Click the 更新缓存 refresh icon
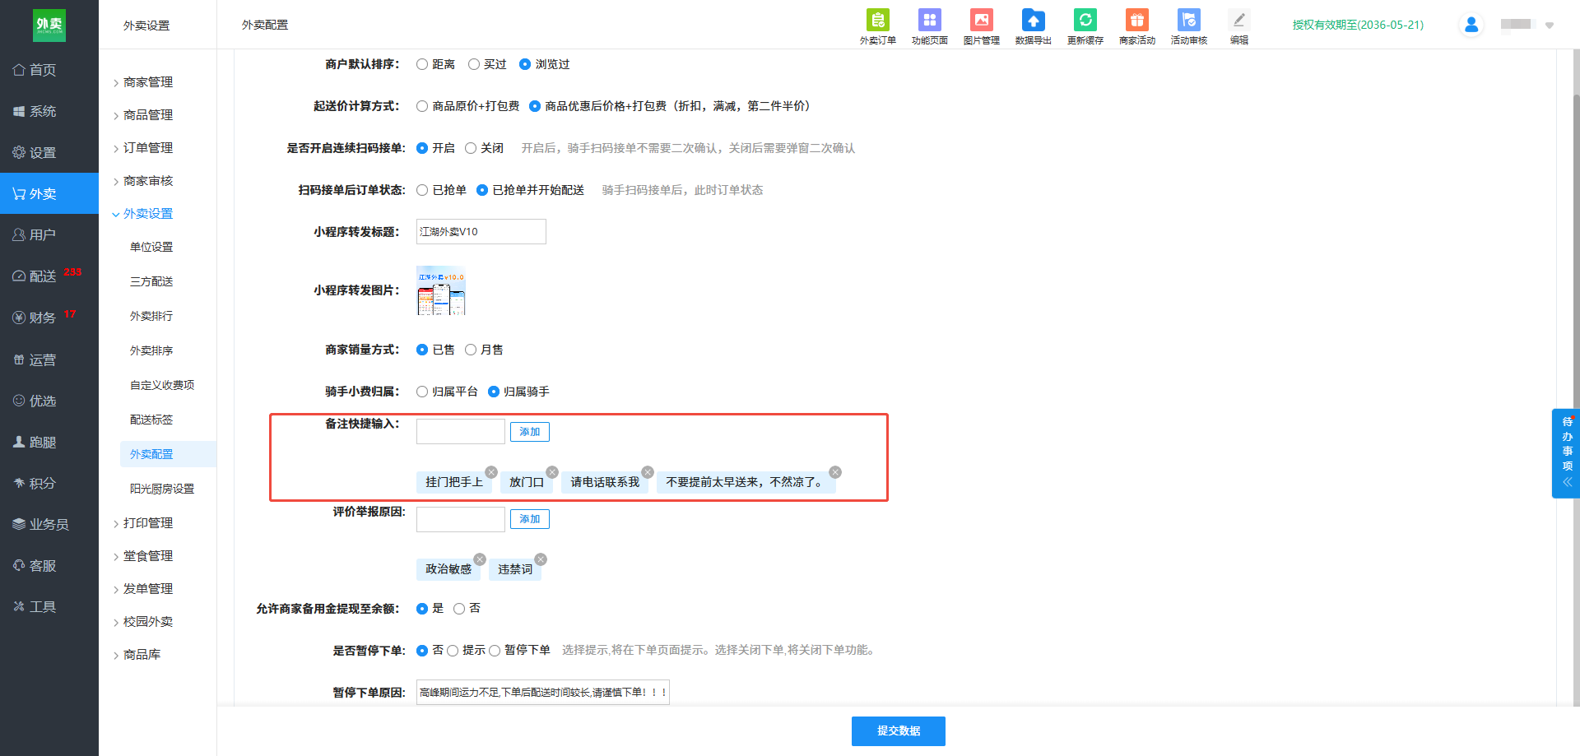This screenshot has height=756, width=1580. [1085, 20]
